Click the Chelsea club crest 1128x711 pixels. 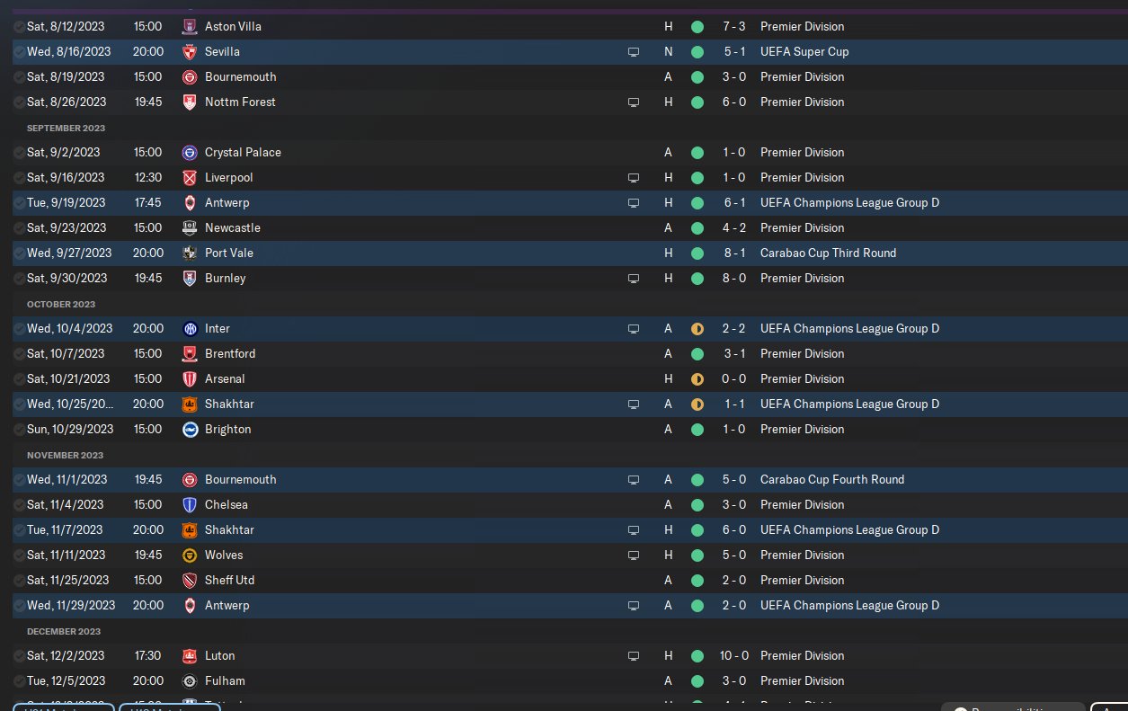189,505
